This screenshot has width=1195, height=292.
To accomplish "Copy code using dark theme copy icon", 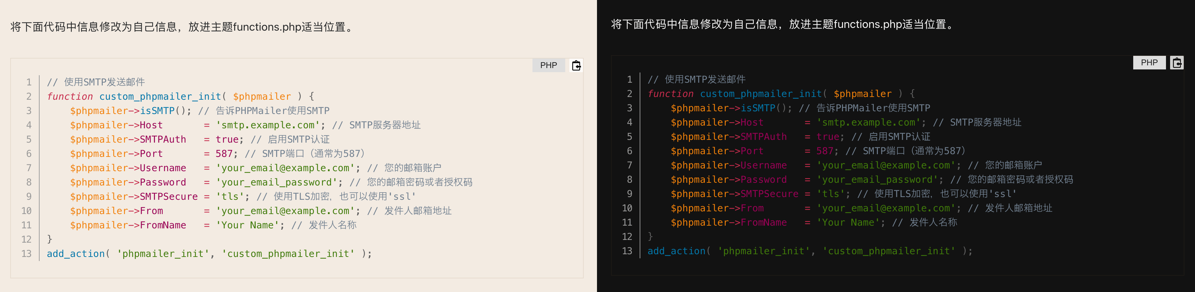I will [x=1177, y=63].
